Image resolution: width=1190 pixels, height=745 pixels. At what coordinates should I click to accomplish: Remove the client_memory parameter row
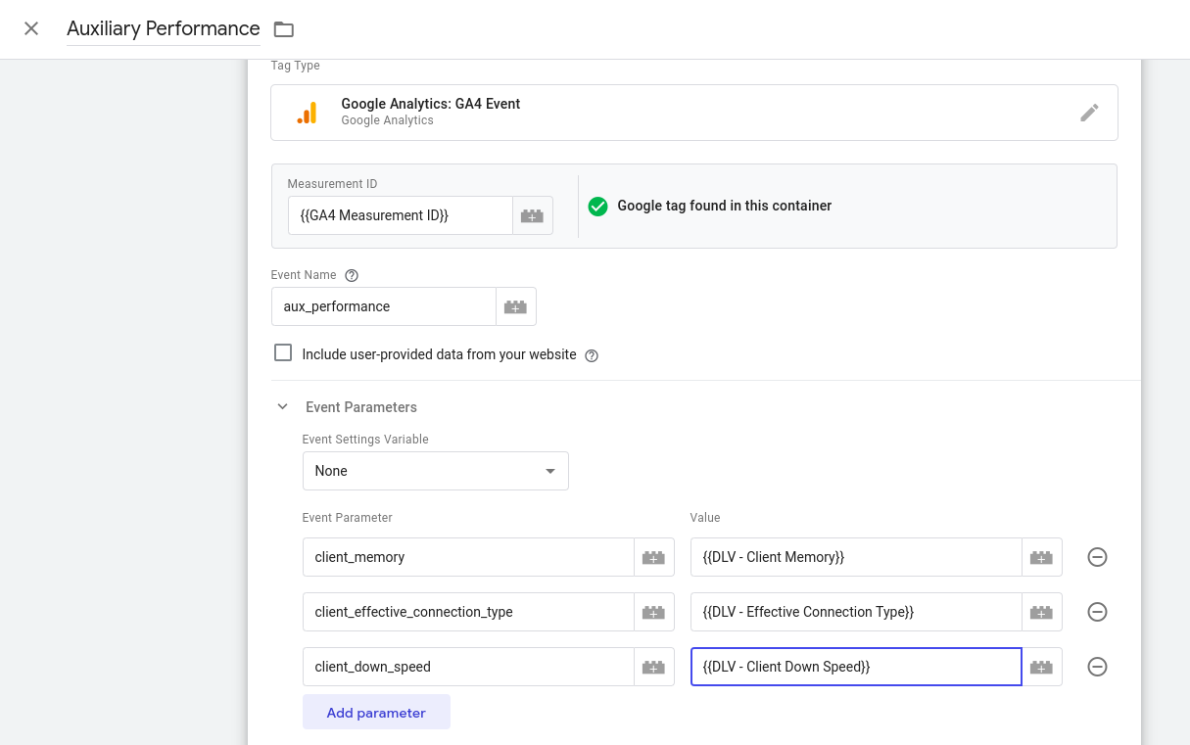pos(1097,556)
